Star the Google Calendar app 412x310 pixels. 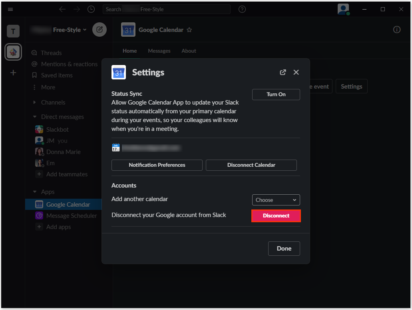[x=189, y=30]
